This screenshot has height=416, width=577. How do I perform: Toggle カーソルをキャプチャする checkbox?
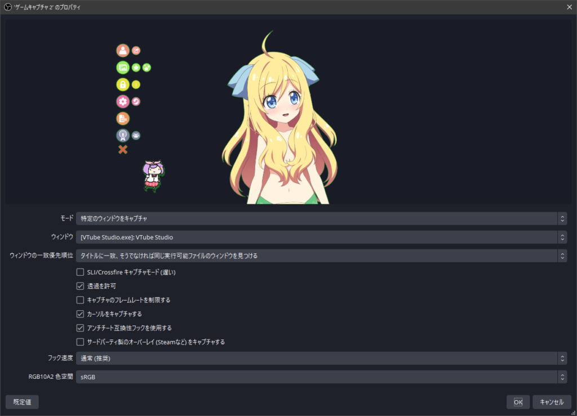[80, 314]
